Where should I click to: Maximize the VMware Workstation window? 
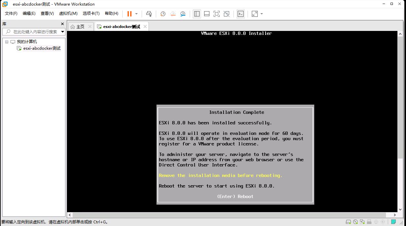(x=392, y=4)
